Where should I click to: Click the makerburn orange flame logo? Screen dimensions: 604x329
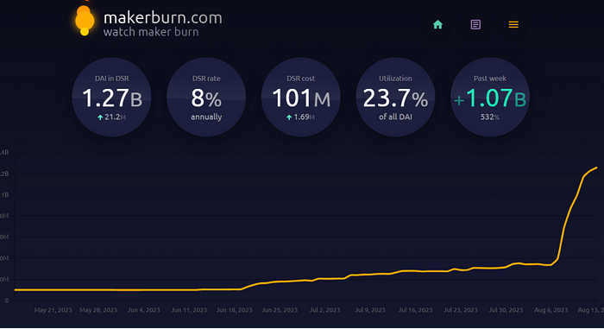85,21
